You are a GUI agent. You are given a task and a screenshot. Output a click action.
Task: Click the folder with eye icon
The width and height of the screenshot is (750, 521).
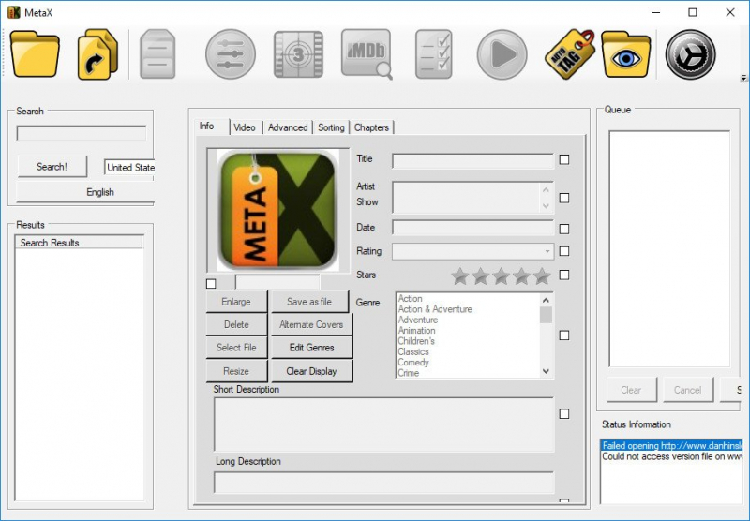(x=626, y=54)
